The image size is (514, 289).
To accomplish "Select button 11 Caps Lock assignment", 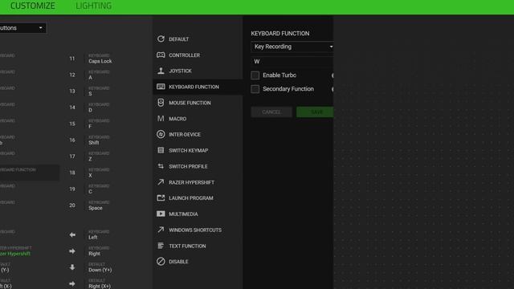I will click(100, 59).
